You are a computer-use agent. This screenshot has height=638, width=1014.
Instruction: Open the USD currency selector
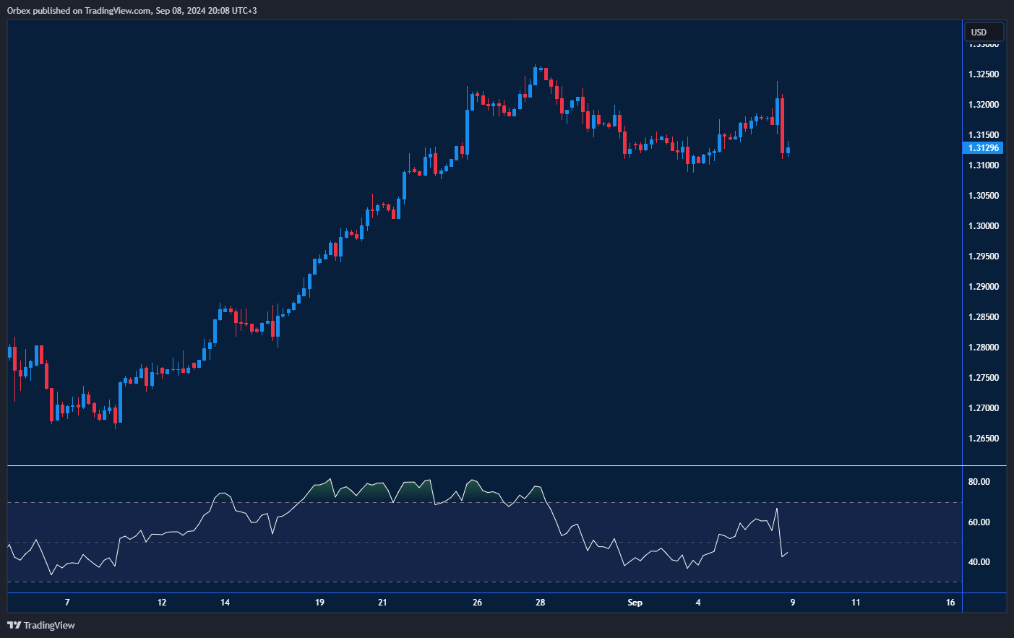click(x=984, y=32)
